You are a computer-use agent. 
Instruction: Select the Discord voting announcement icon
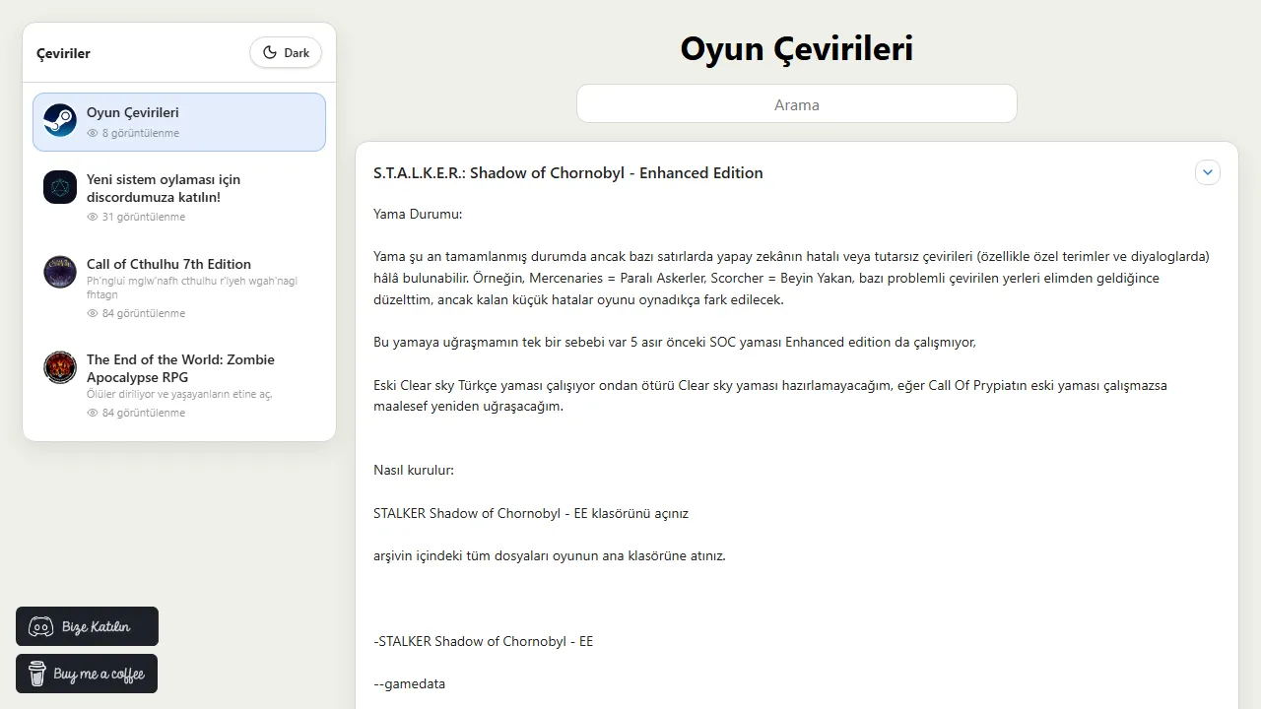click(59, 187)
